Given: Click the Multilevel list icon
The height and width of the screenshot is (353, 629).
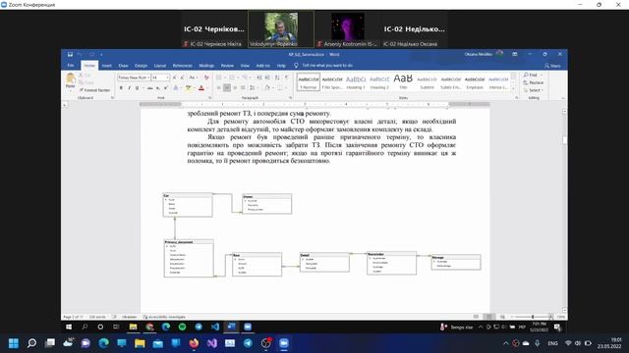Looking at the screenshot, I should pos(246,77).
